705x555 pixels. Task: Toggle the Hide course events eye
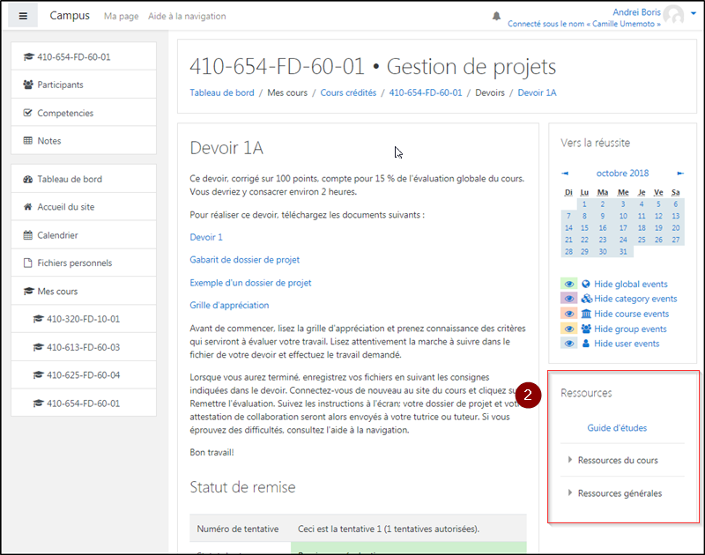[569, 314]
